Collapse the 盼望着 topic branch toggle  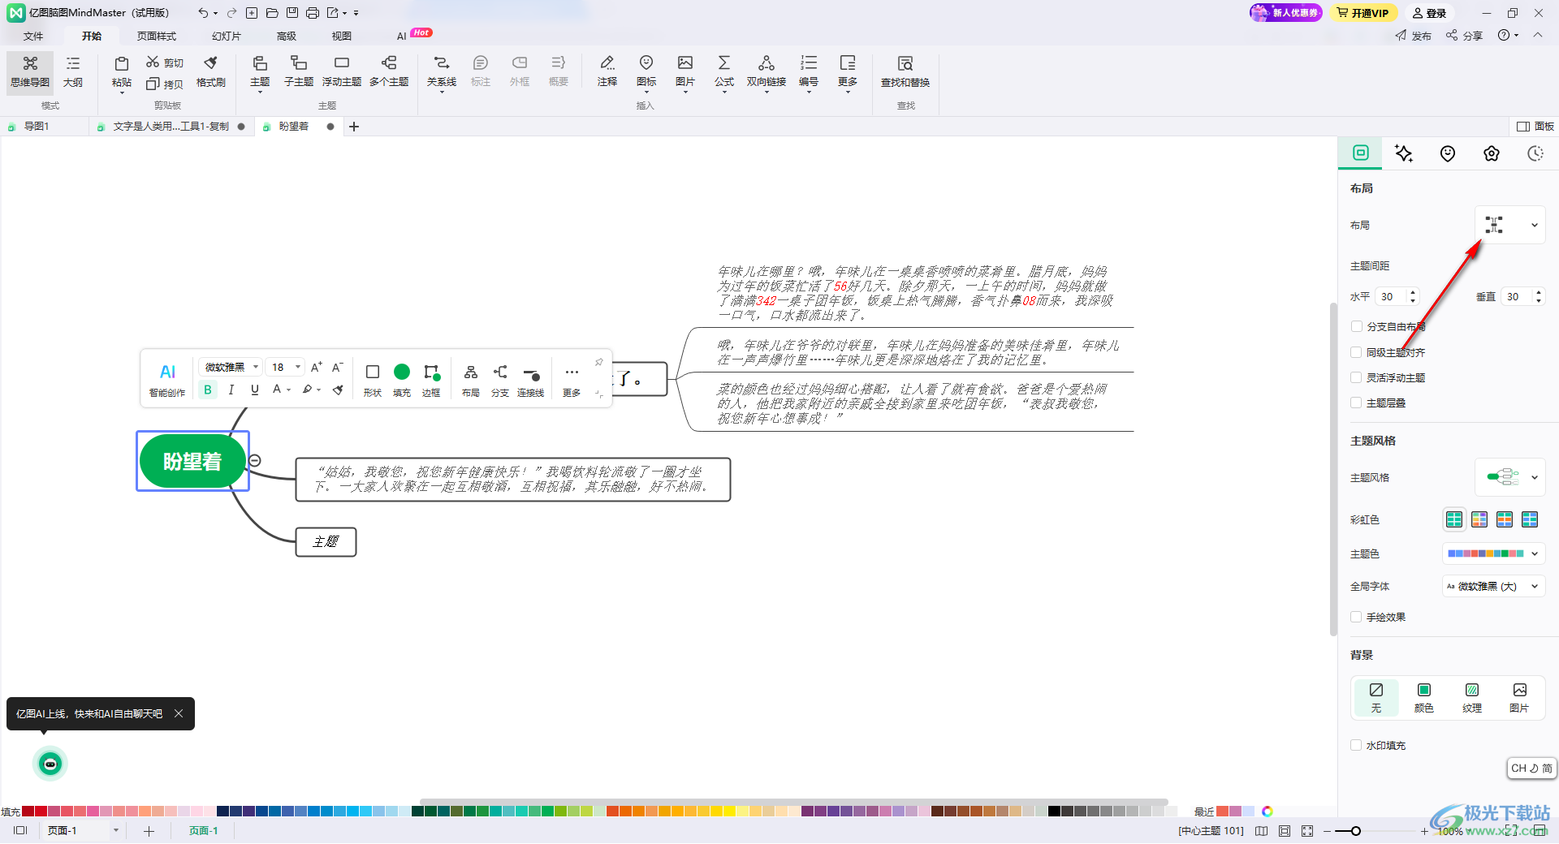point(255,460)
